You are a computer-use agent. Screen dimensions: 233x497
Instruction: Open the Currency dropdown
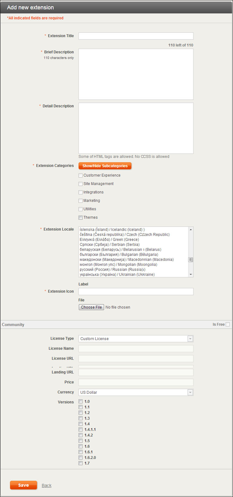pyautogui.click(x=136, y=392)
